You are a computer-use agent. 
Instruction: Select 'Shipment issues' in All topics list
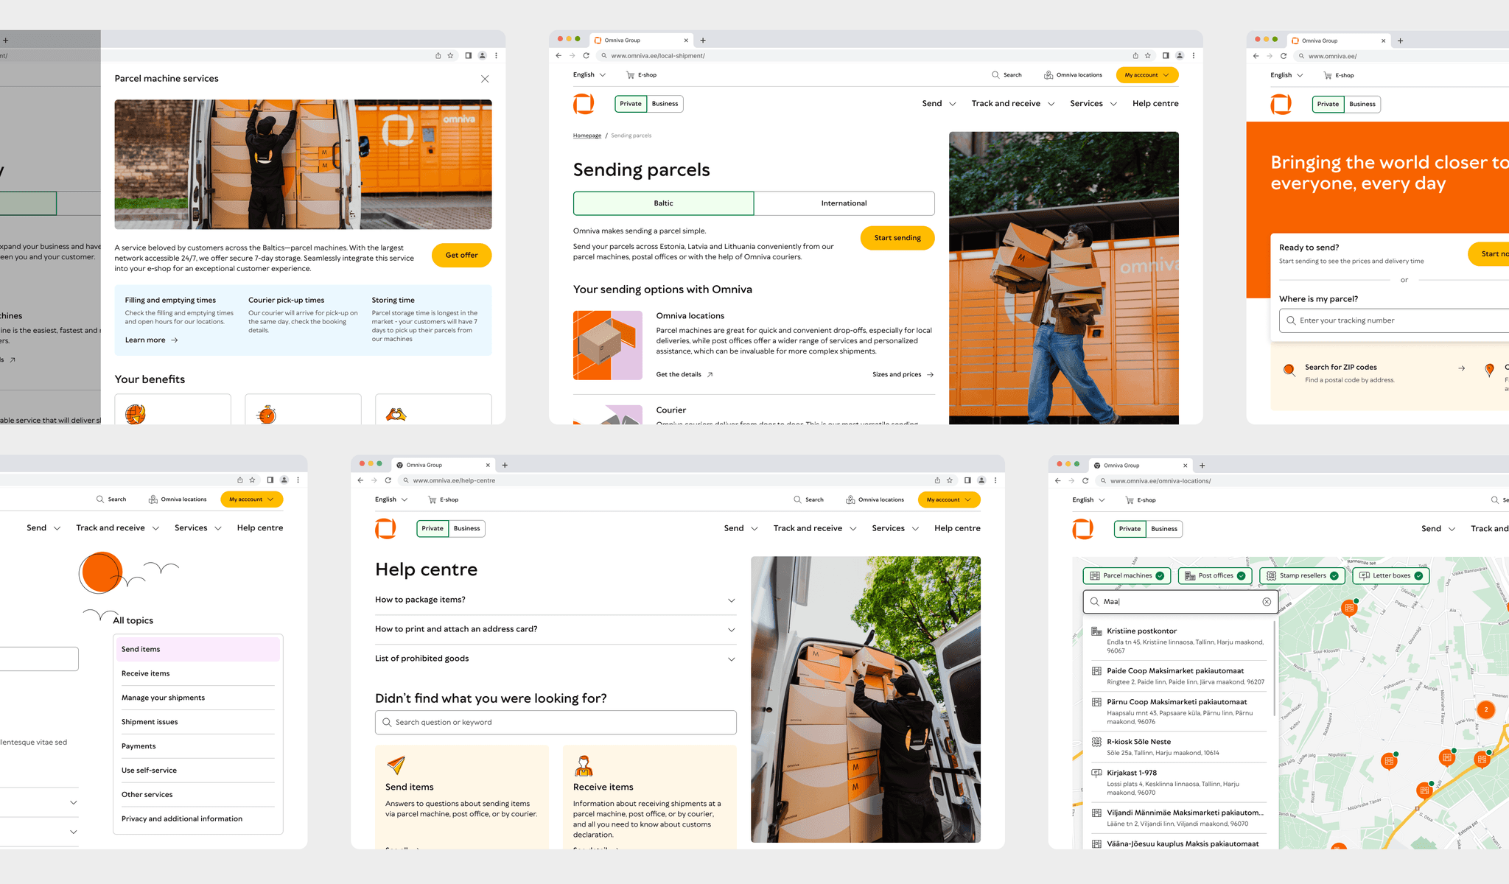(150, 722)
